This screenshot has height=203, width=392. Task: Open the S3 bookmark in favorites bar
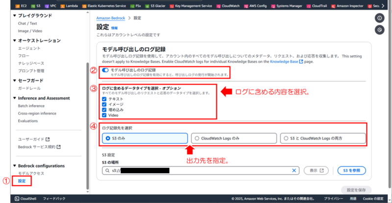(36, 6)
